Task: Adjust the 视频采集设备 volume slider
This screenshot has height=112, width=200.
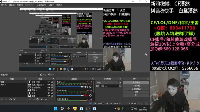Action: (70, 95)
